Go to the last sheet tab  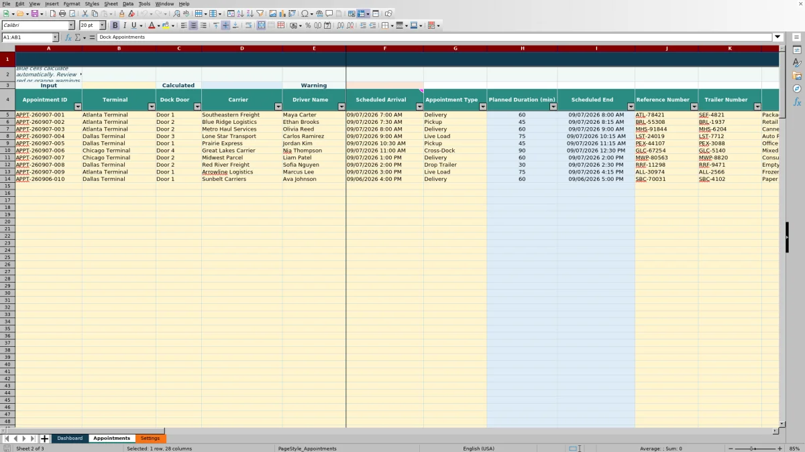pos(33,439)
